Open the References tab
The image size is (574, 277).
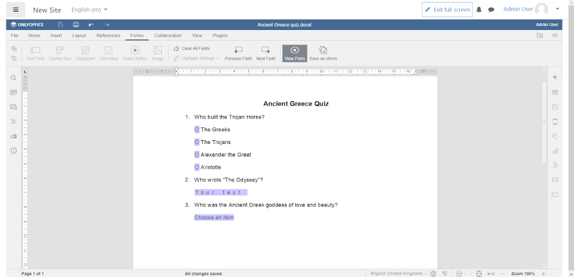click(108, 36)
